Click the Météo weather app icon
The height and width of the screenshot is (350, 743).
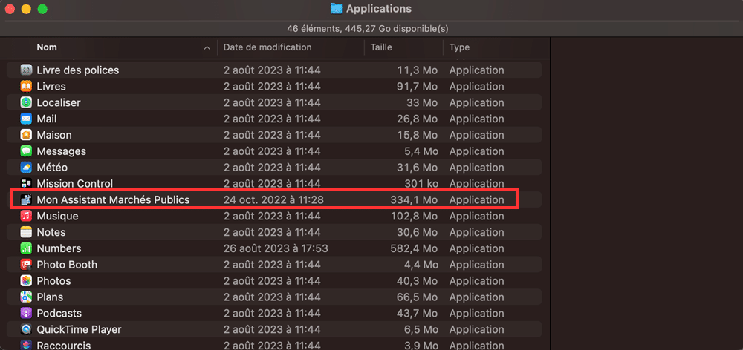pyautogui.click(x=26, y=168)
